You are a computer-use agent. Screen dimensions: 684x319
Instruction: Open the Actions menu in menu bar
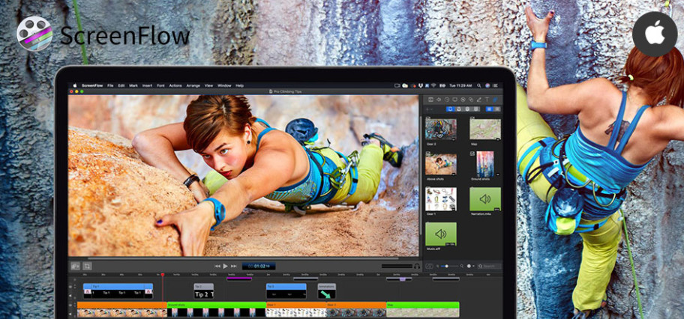[175, 85]
